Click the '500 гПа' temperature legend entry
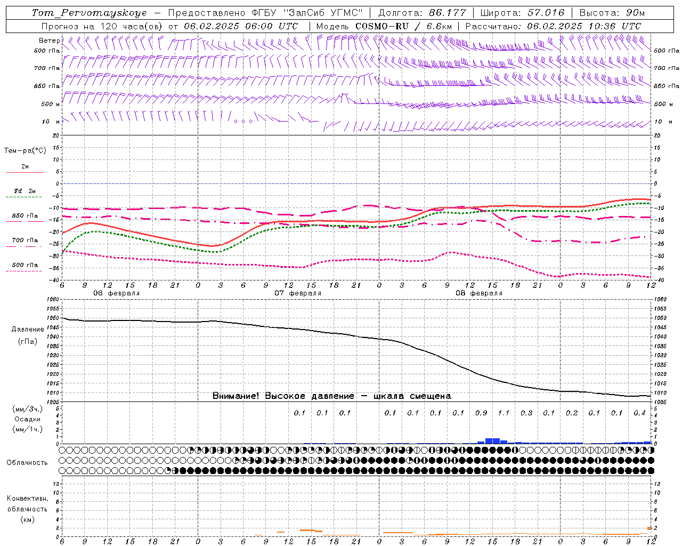This screenshot has height=546, width=682. click(25, 265)
